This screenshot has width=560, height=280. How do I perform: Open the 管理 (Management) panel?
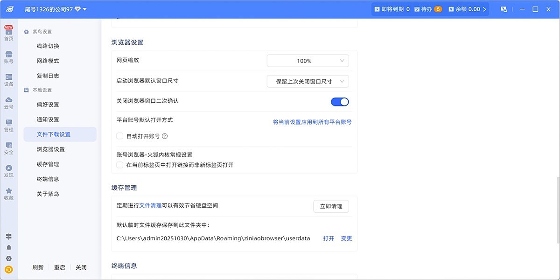click(8, 126)
